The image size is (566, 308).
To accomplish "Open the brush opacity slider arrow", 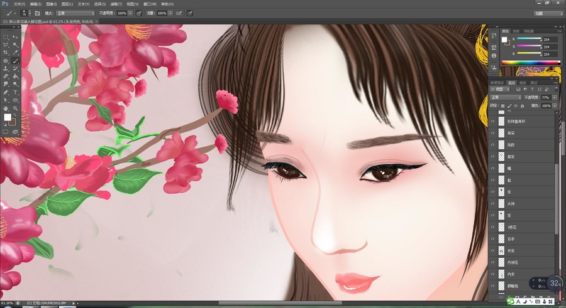I will [x=130, y=13].
